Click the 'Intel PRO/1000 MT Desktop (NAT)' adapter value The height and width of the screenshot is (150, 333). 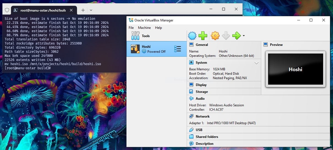tap(231, 123)
